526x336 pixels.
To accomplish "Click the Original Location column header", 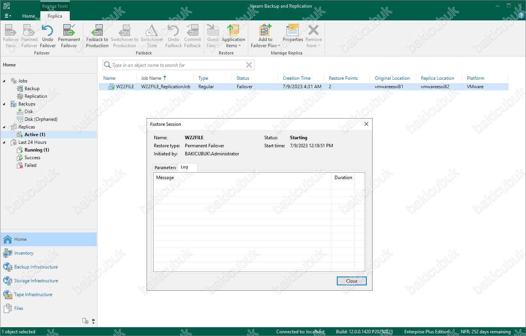I will 392,78.
